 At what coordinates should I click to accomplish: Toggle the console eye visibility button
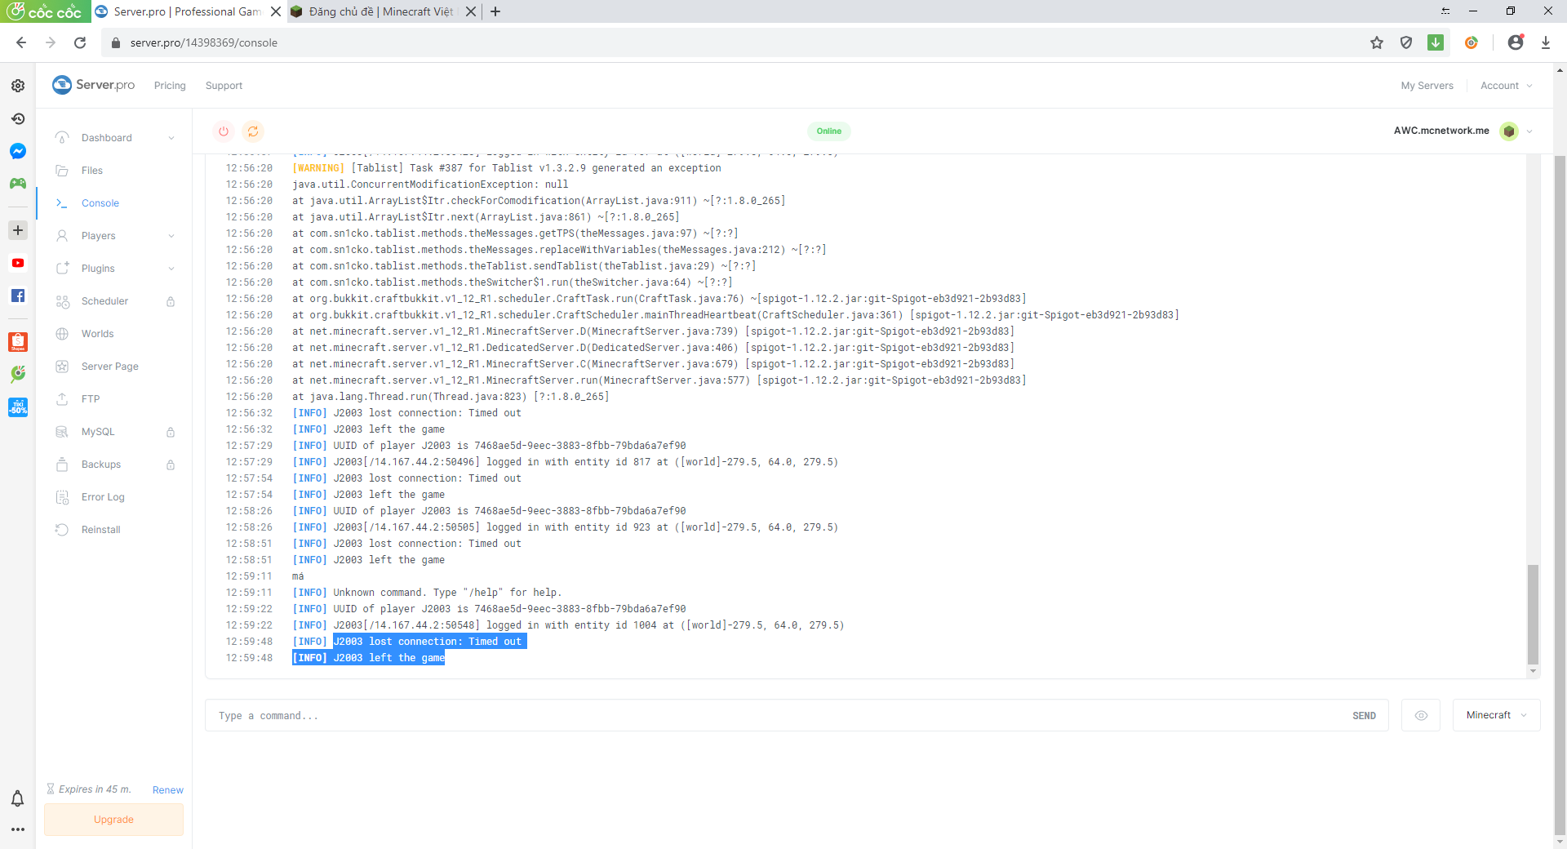[1421, 715]
